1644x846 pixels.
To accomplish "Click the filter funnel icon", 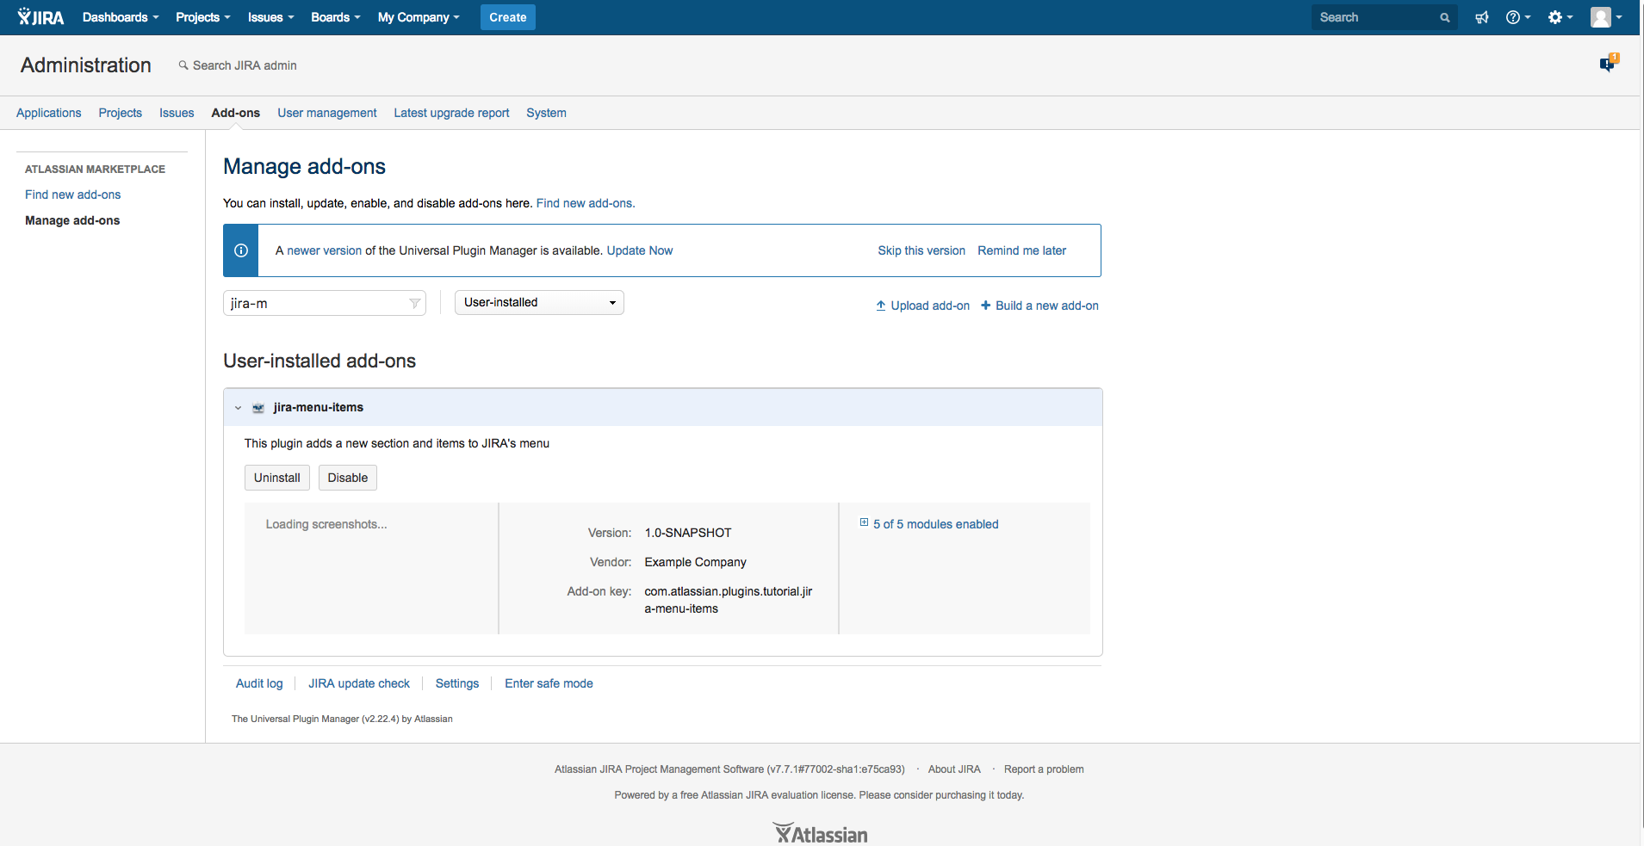I will pos(414,303).
